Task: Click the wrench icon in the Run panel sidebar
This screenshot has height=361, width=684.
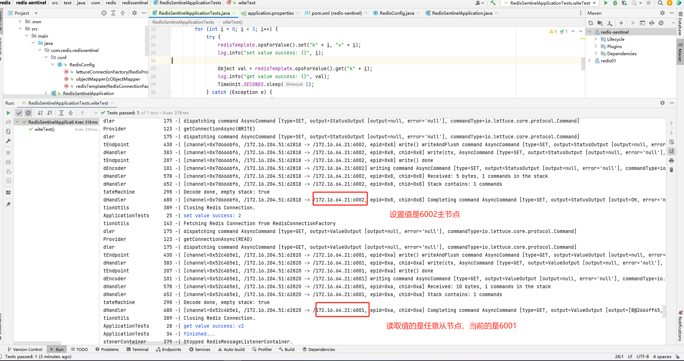Action: pyautogui.click(x=8, y=141)
